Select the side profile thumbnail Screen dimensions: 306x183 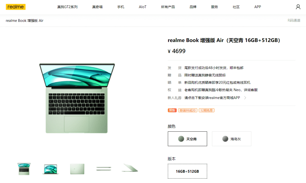click(x=104, y=169)
